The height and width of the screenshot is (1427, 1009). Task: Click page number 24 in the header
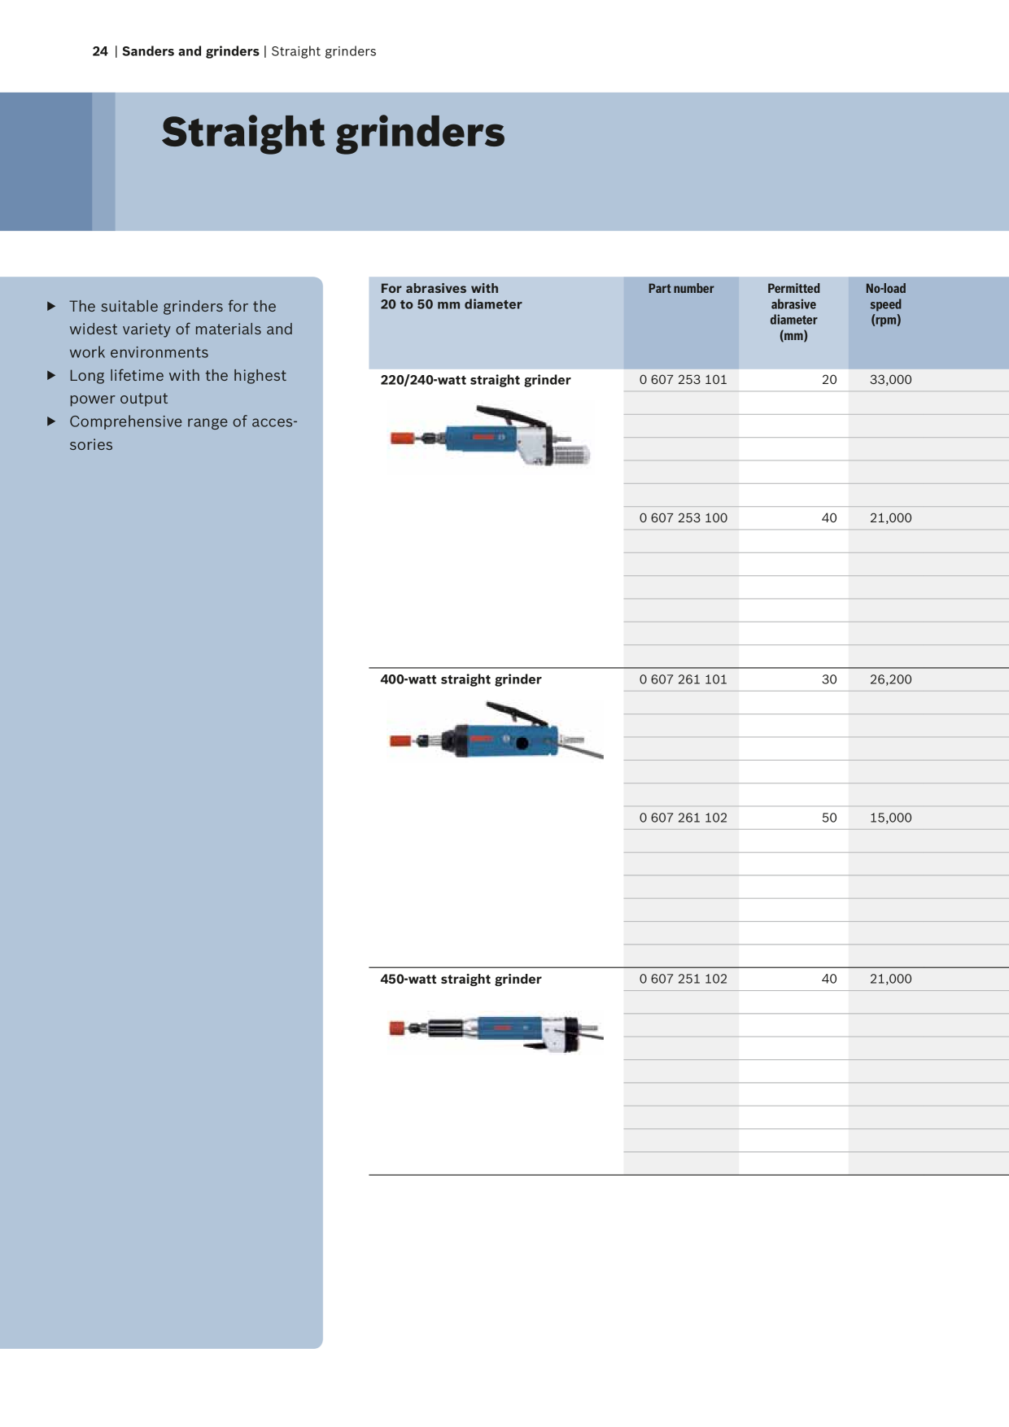[x=100, y=51]
